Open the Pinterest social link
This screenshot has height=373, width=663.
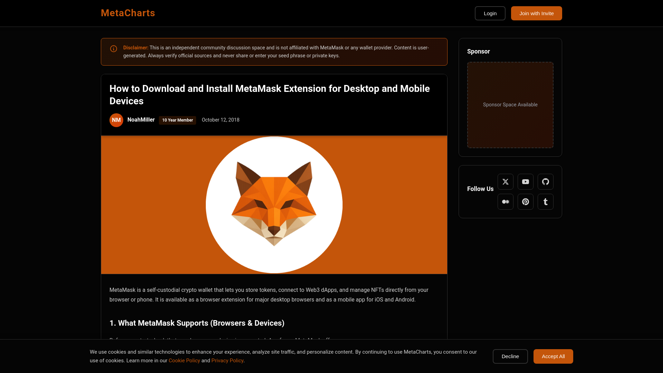525,202
